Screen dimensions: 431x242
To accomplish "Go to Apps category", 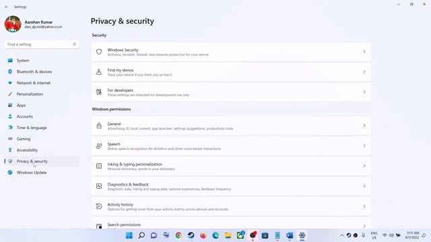I will (x=42, y=106).
